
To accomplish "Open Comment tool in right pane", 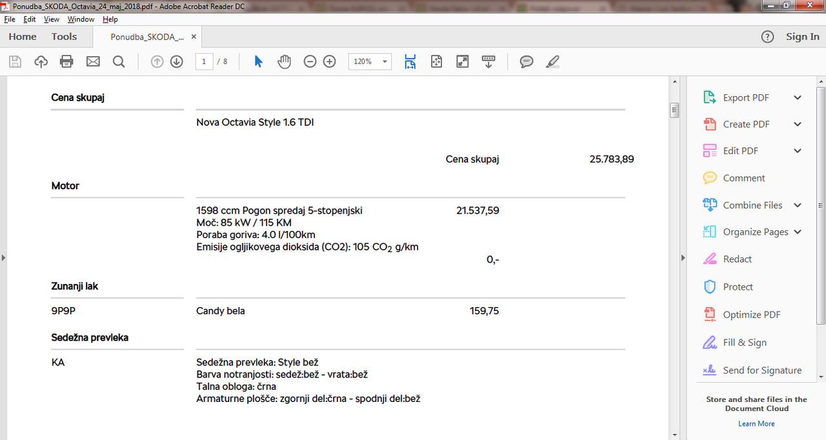I will click(743, 177).
